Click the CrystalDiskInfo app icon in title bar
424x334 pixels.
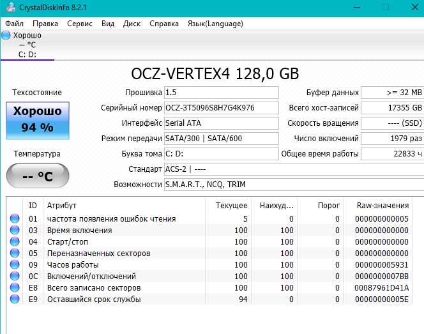[11, 7]
